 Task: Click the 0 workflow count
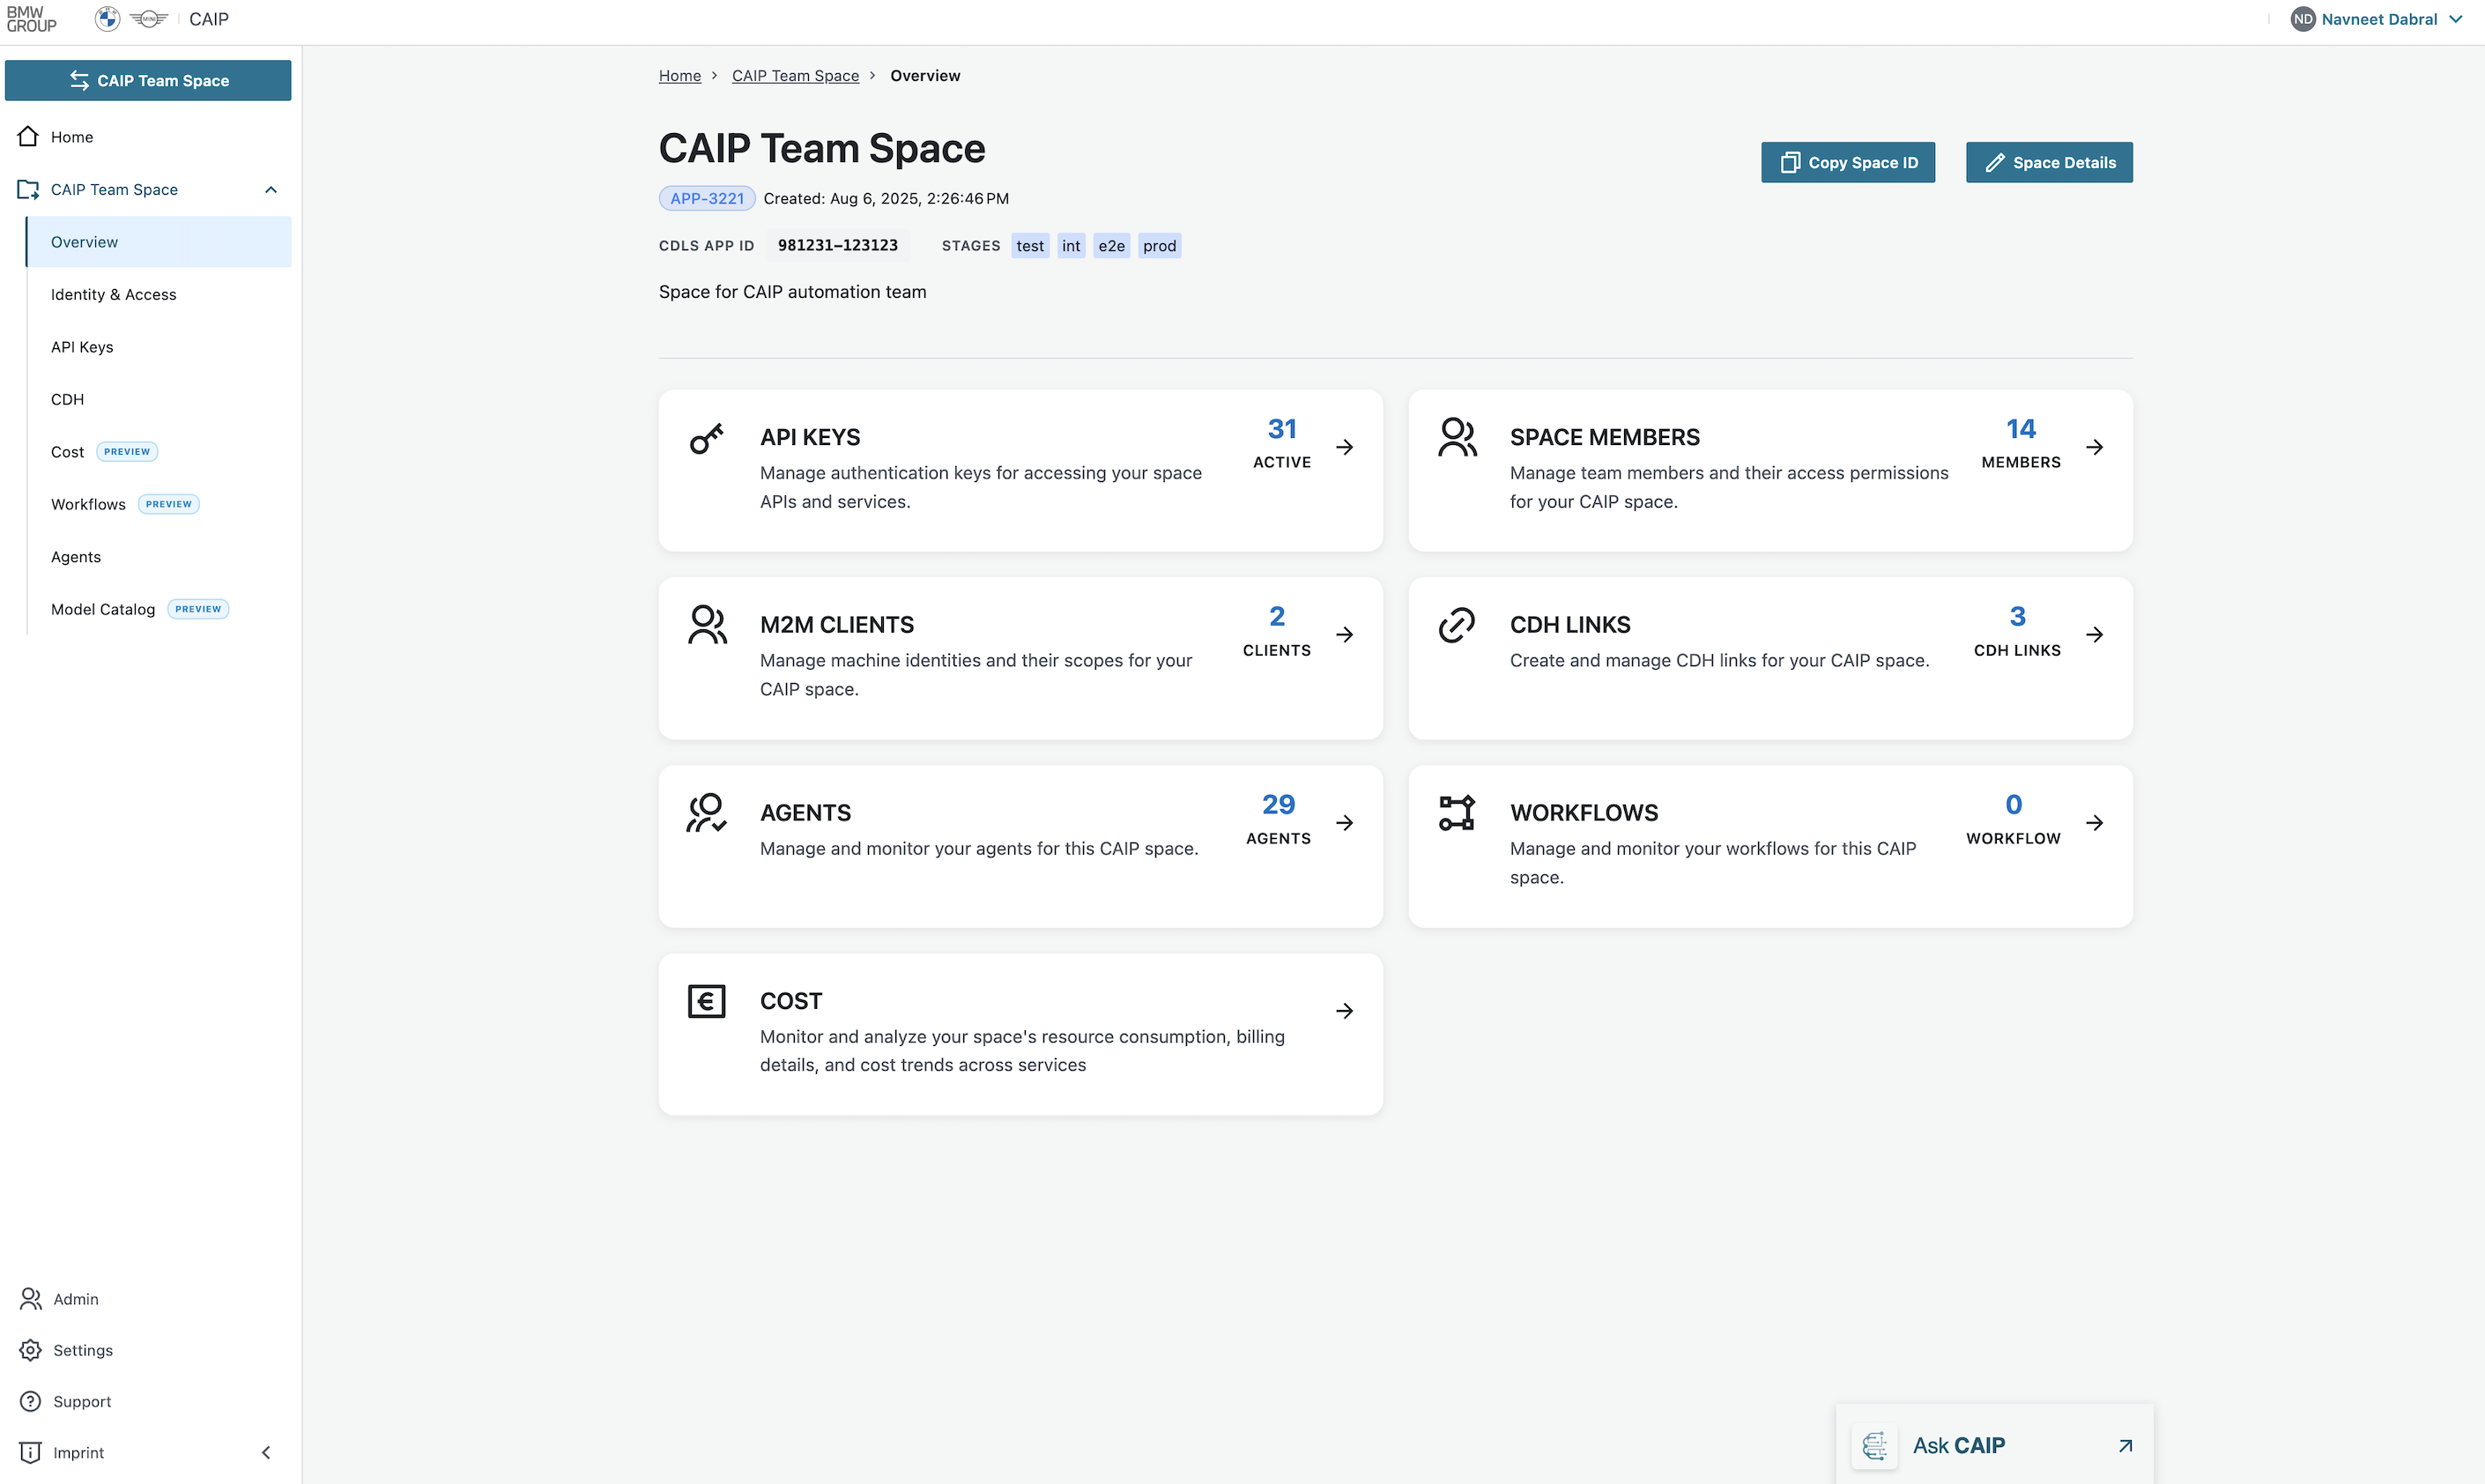click(2014, 804)
